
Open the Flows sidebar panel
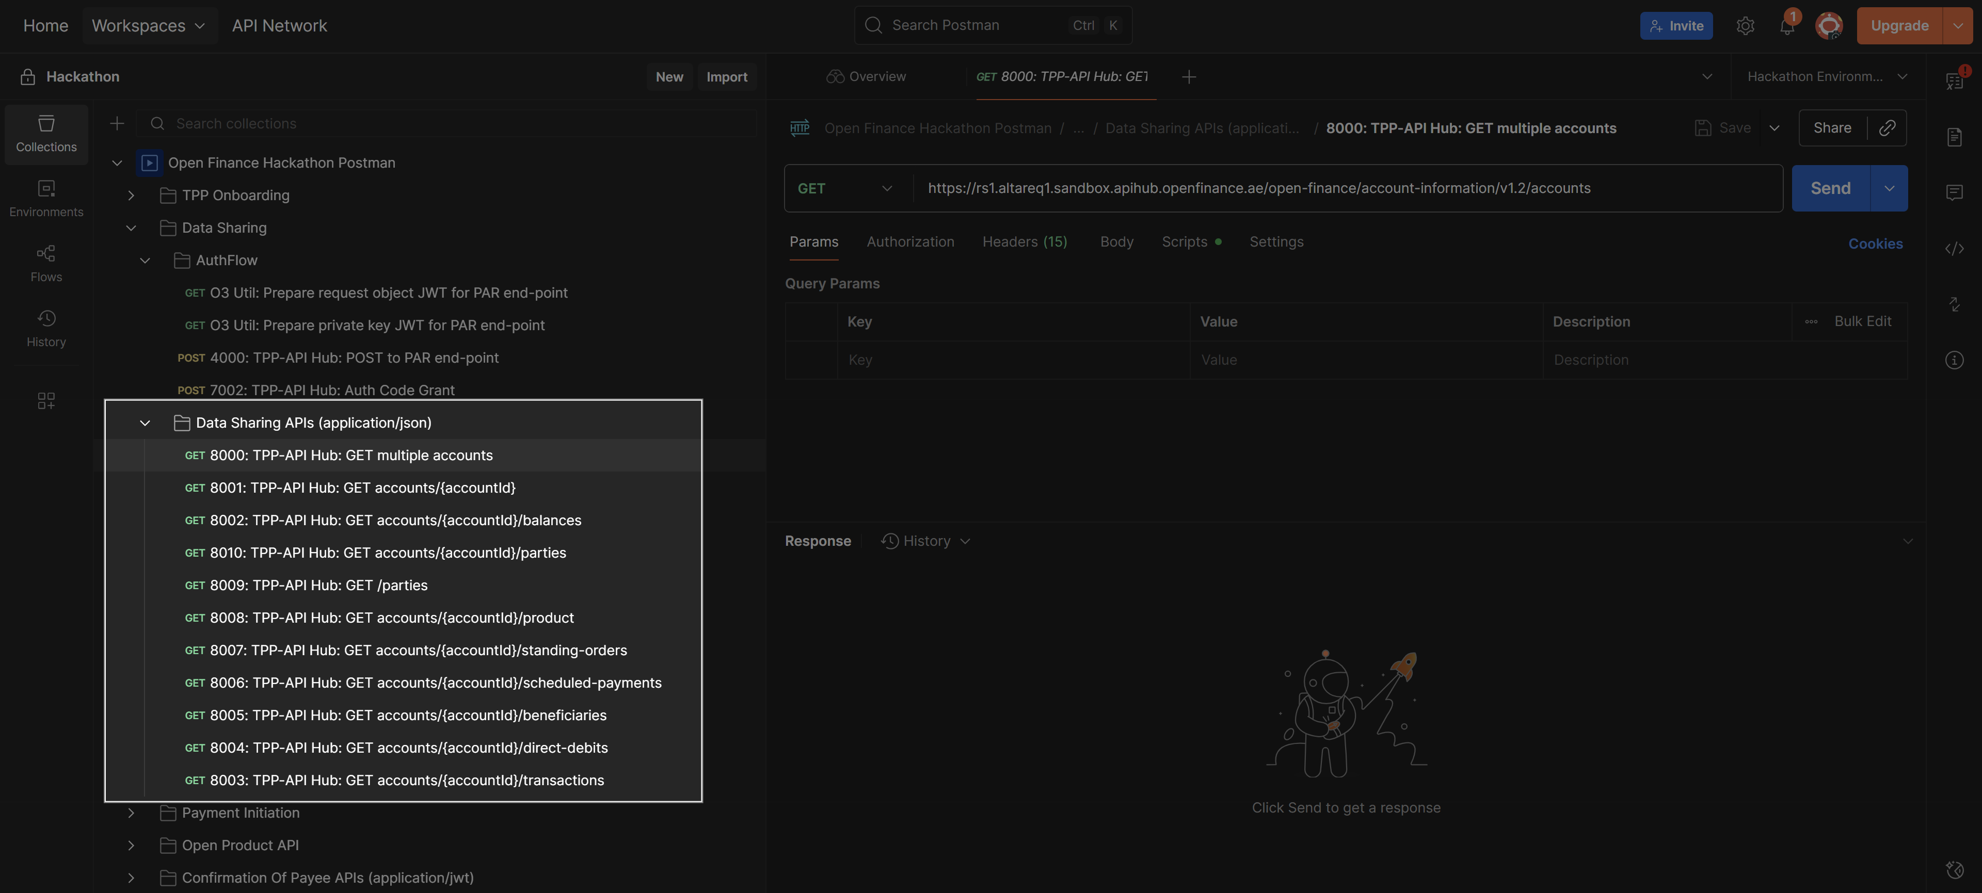46,264
